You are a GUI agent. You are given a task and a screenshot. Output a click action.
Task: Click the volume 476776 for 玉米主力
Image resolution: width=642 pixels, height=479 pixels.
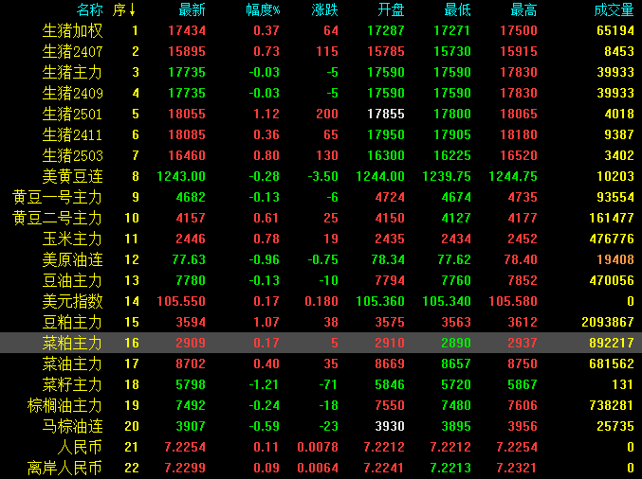612,239
